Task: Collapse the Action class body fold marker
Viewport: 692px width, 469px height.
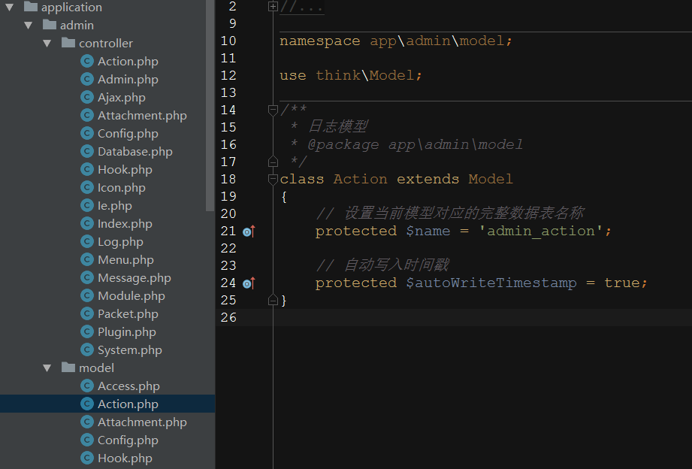Action: click(272, 179)
